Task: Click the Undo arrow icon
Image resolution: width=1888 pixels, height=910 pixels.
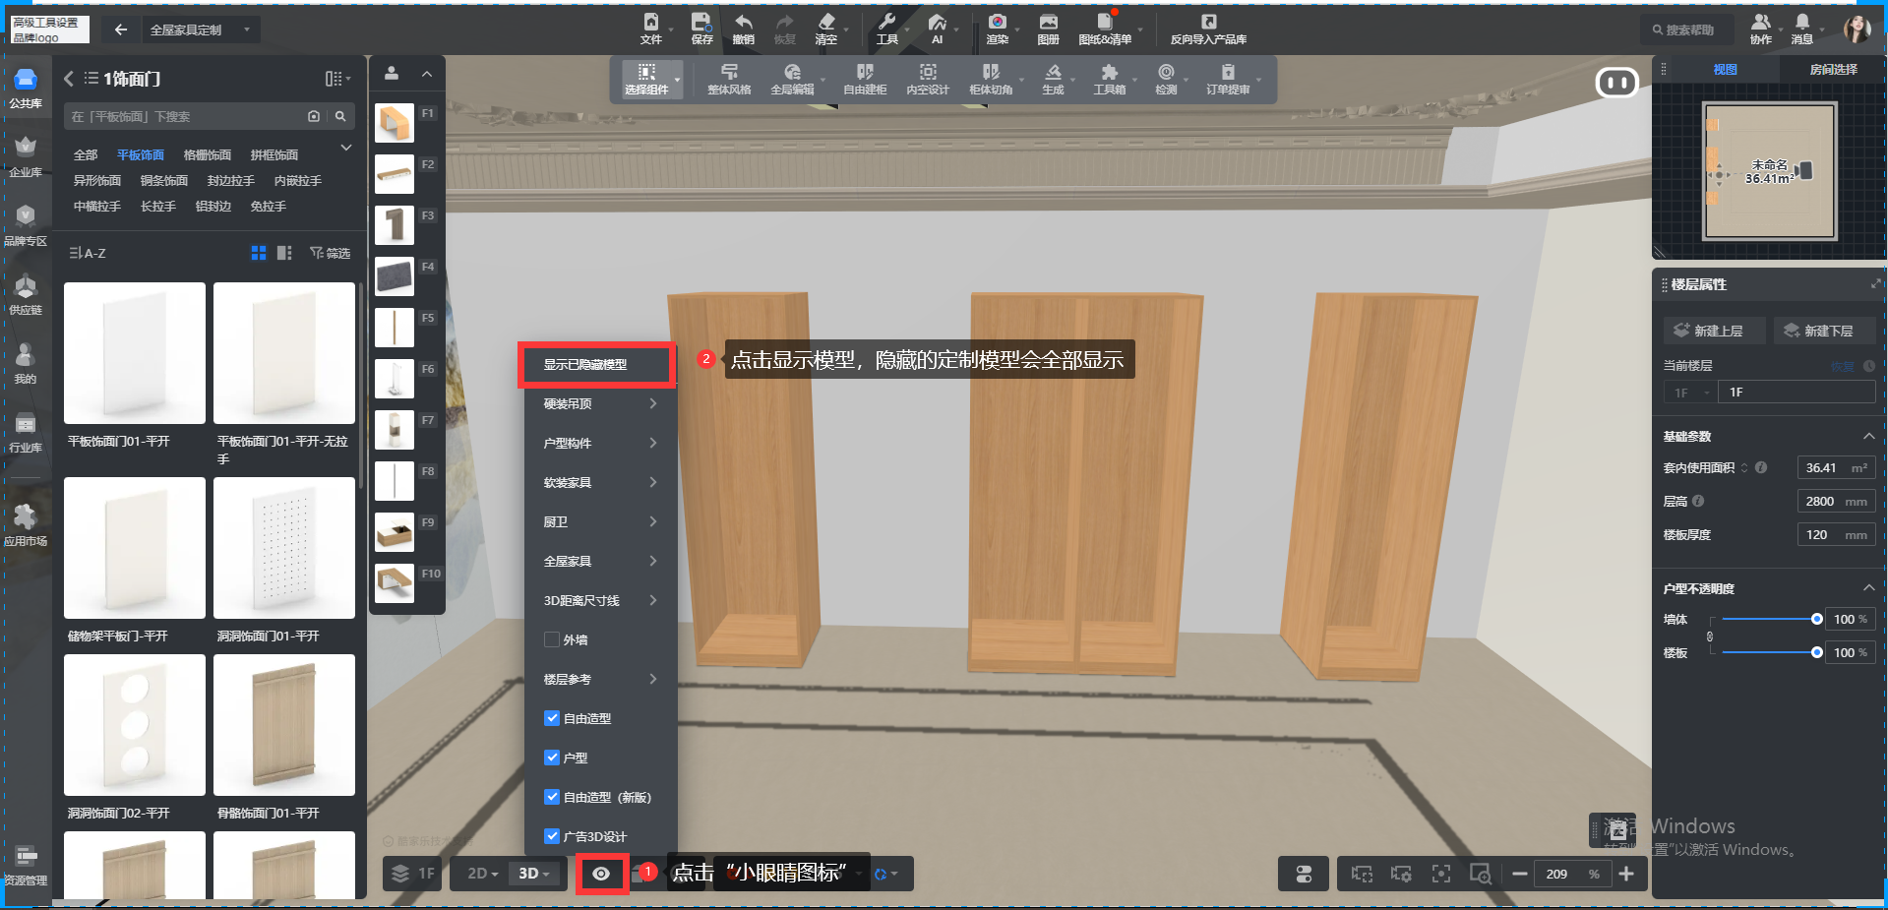Action: pyautogui.click(x=743, y=24)
